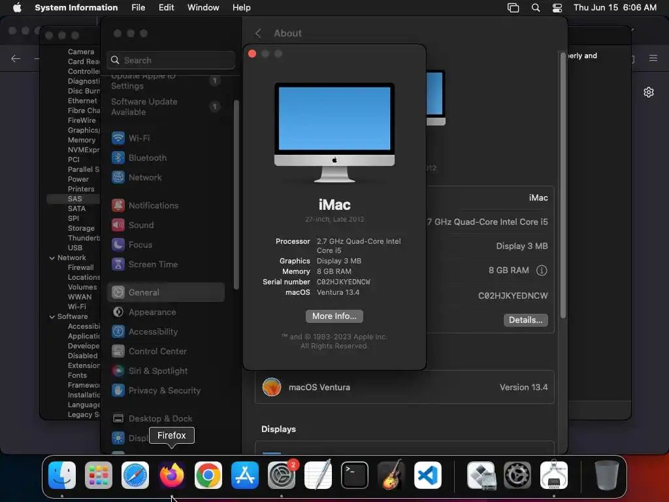The height and width of the screenshot is (502, 669).
Task: Select Firewall under Network
Action: pos(80,267)
